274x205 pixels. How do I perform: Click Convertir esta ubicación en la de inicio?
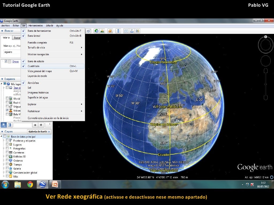(x=53, y=118)
